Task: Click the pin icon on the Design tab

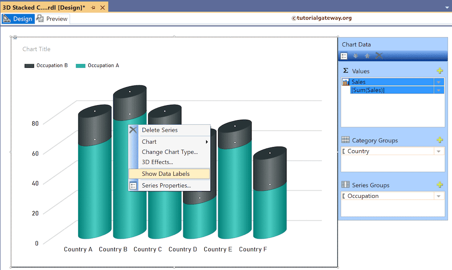Action: pyautogui.click(x=93, y=7)
